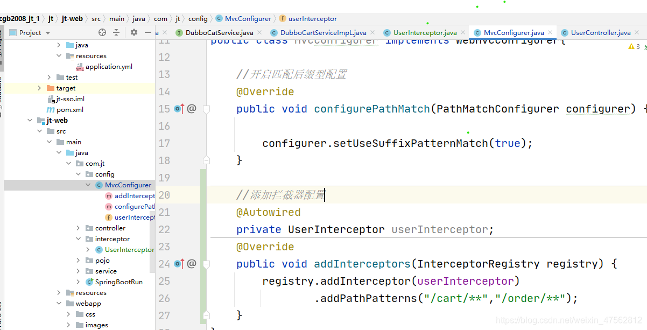Select addInterceptors method in tree
The width and height of the screenshot is (647, 330).
(130, 196)
